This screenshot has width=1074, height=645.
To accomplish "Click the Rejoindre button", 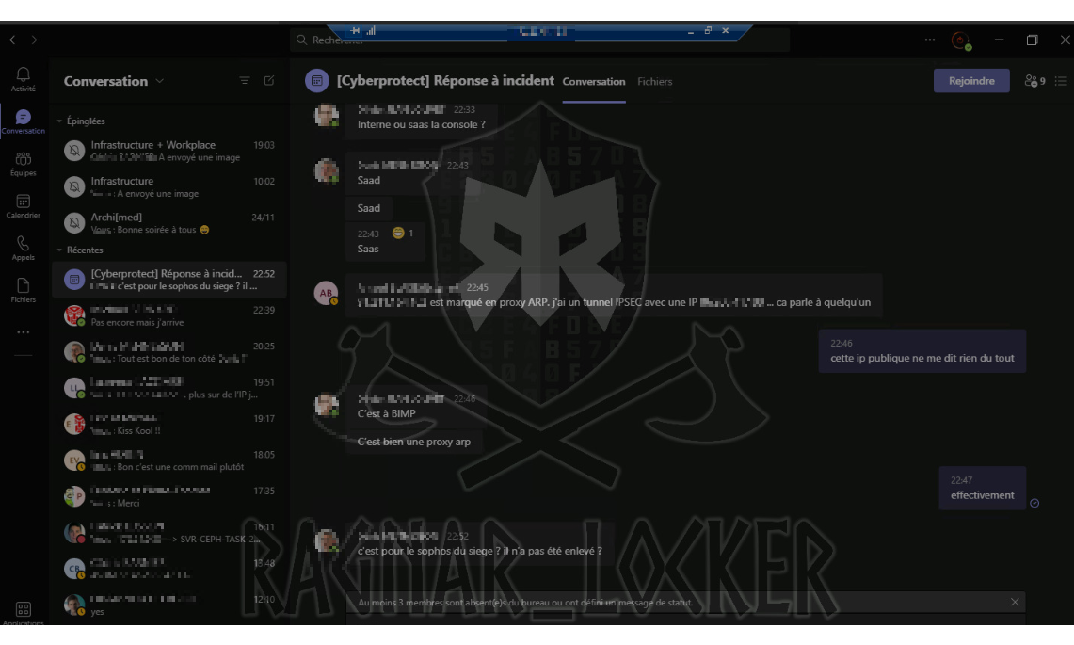I will [x=971, y=80].
